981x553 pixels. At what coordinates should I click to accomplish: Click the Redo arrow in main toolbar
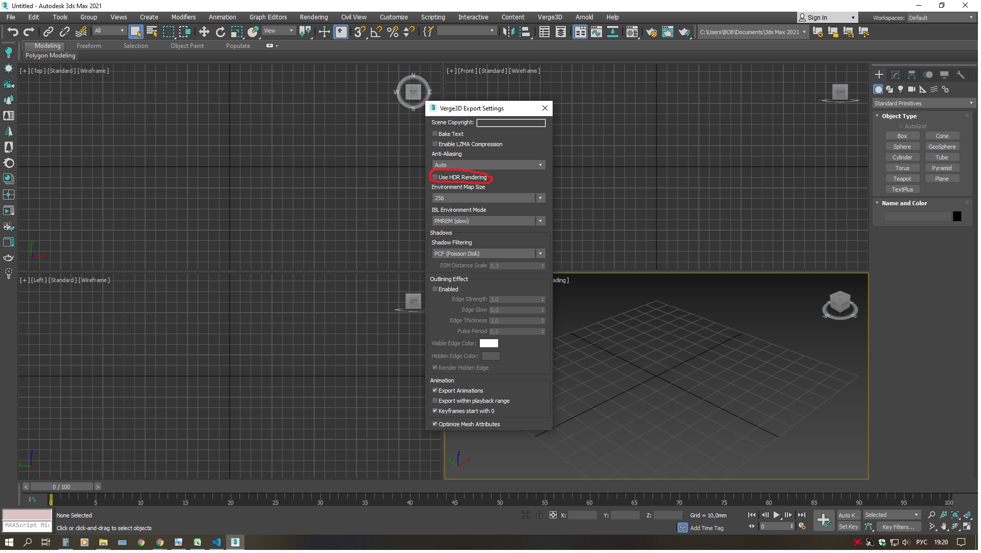point(29,32)
